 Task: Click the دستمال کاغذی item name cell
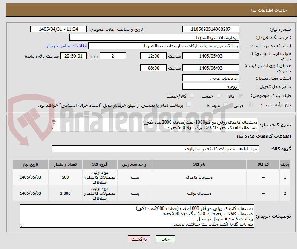coord(199,177)
